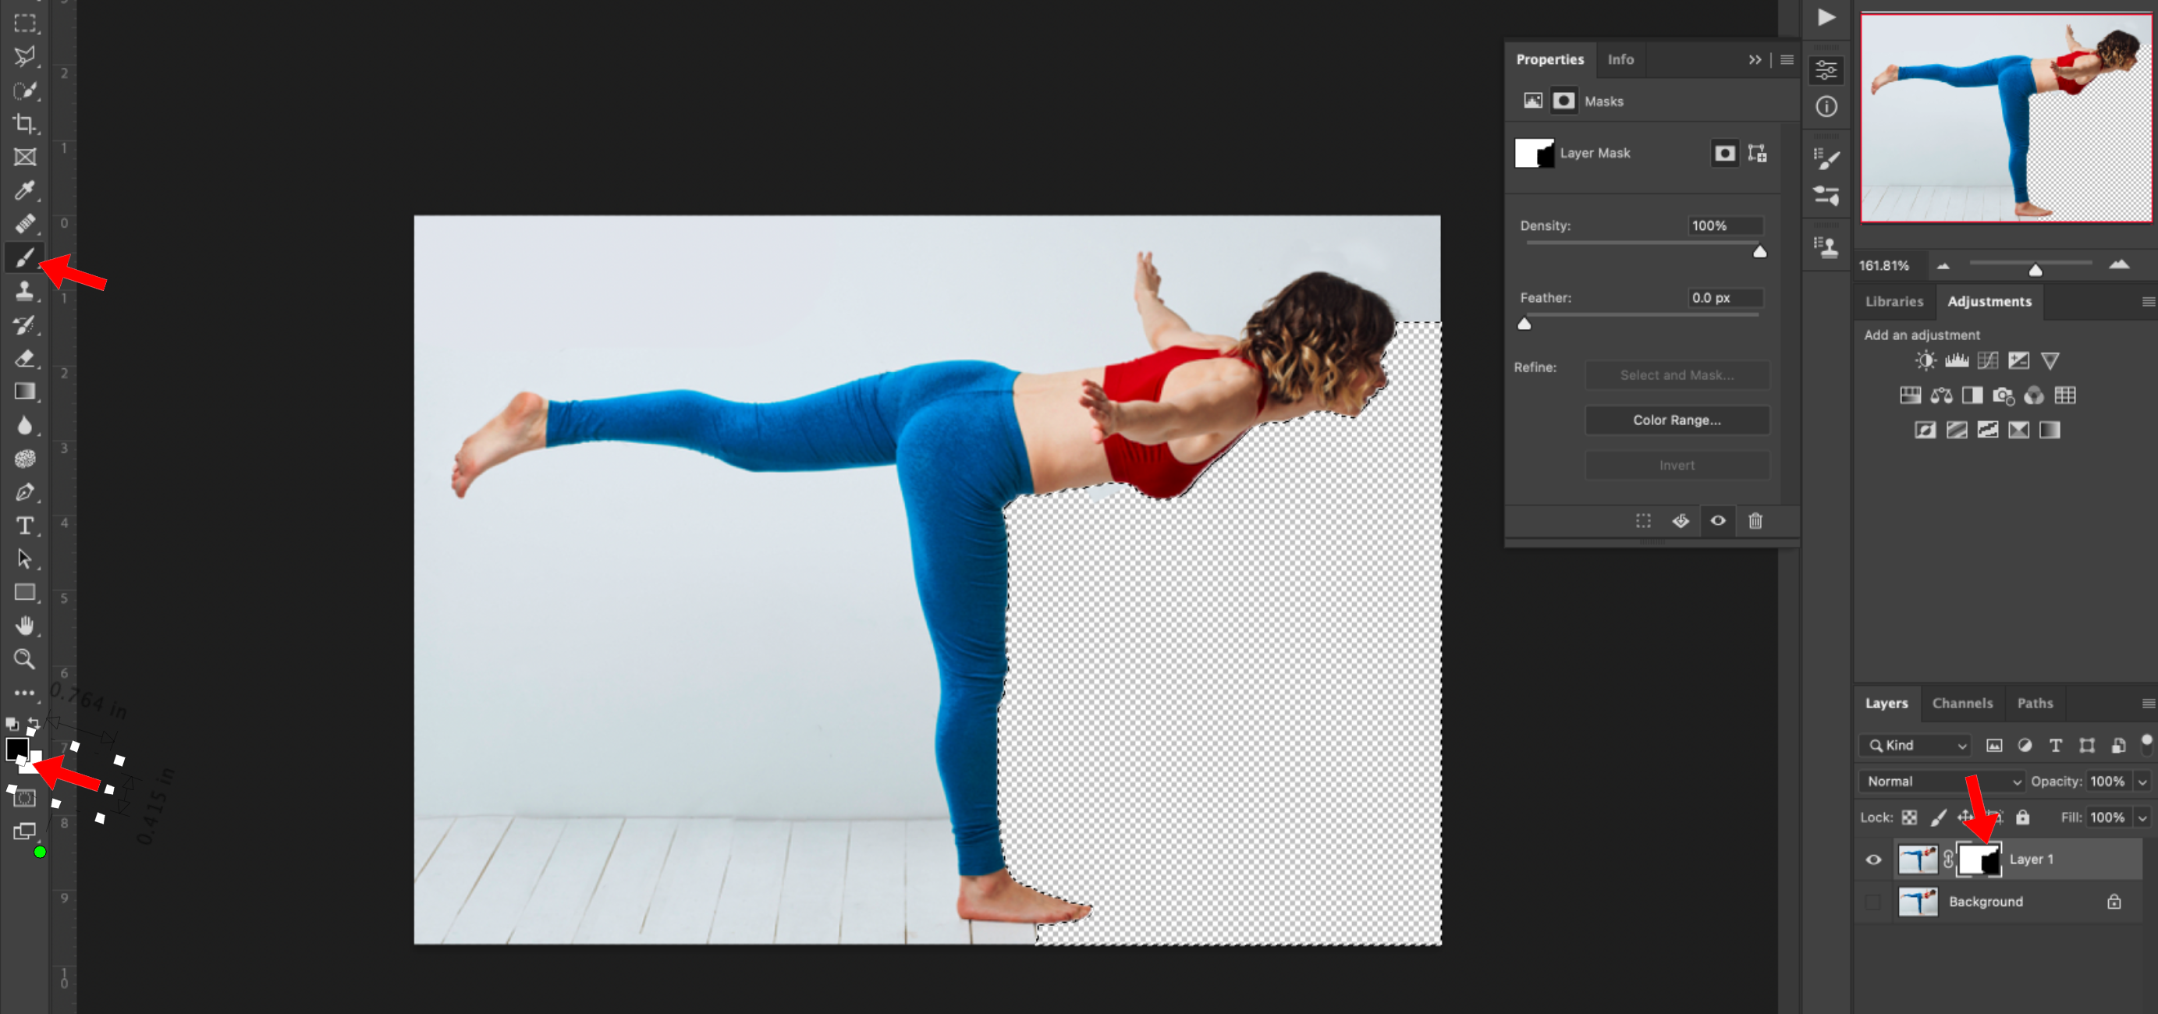Select the Eyedropper tool
The height and width of the screenshot is (1014, 2158).
[24, 191]
